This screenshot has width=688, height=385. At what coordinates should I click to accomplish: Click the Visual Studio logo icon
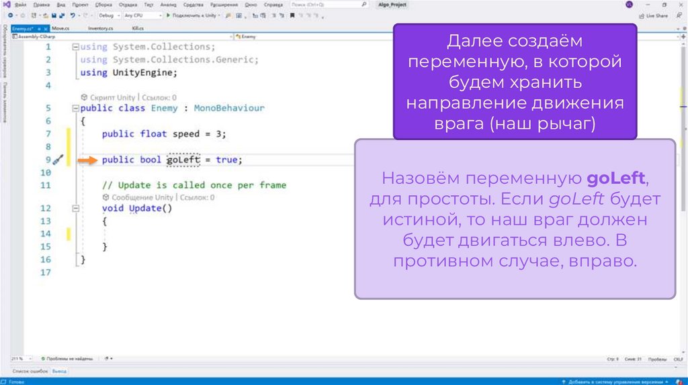click(7, 5)
